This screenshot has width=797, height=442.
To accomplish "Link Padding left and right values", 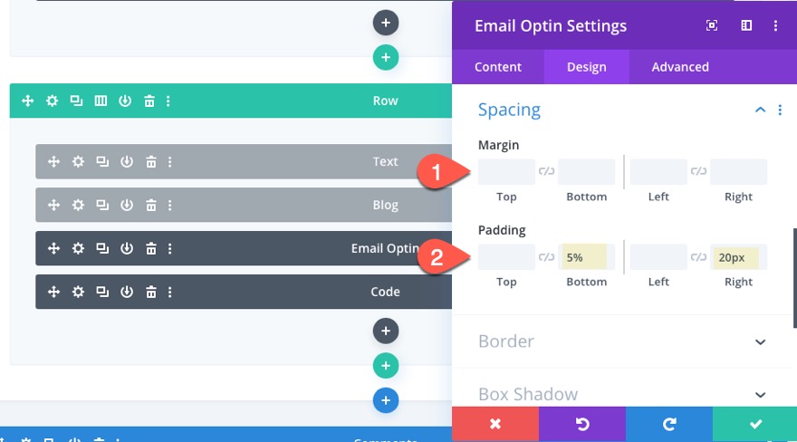I will point(698,257).
